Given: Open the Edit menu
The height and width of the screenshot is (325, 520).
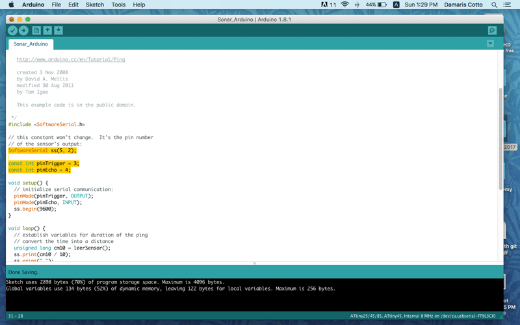Looking at the screenshot, I should click(x=73, y=5).
